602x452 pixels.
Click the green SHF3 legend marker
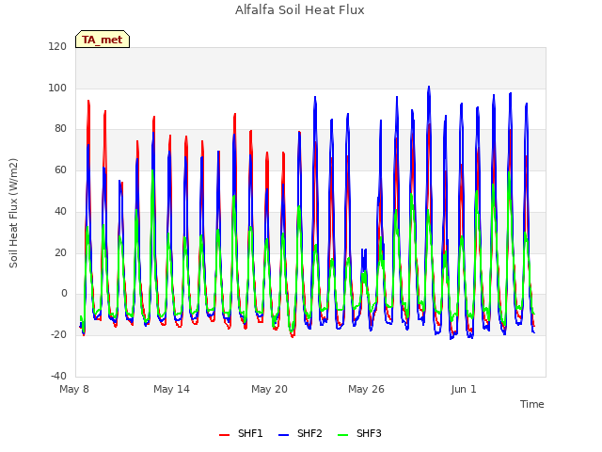[342, 435]
